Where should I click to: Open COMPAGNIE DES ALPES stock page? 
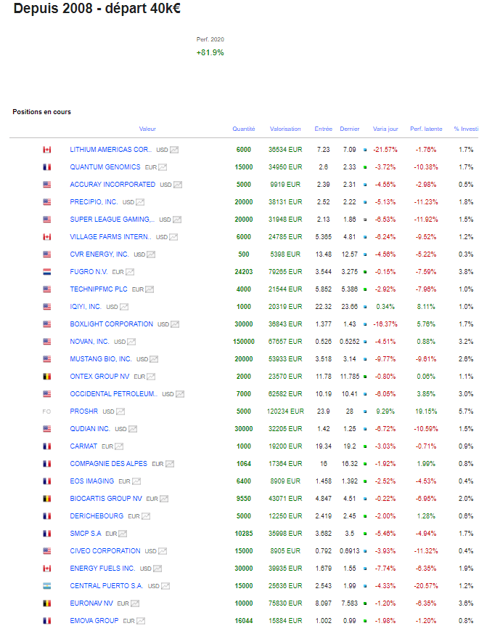[x=108, y=464]
